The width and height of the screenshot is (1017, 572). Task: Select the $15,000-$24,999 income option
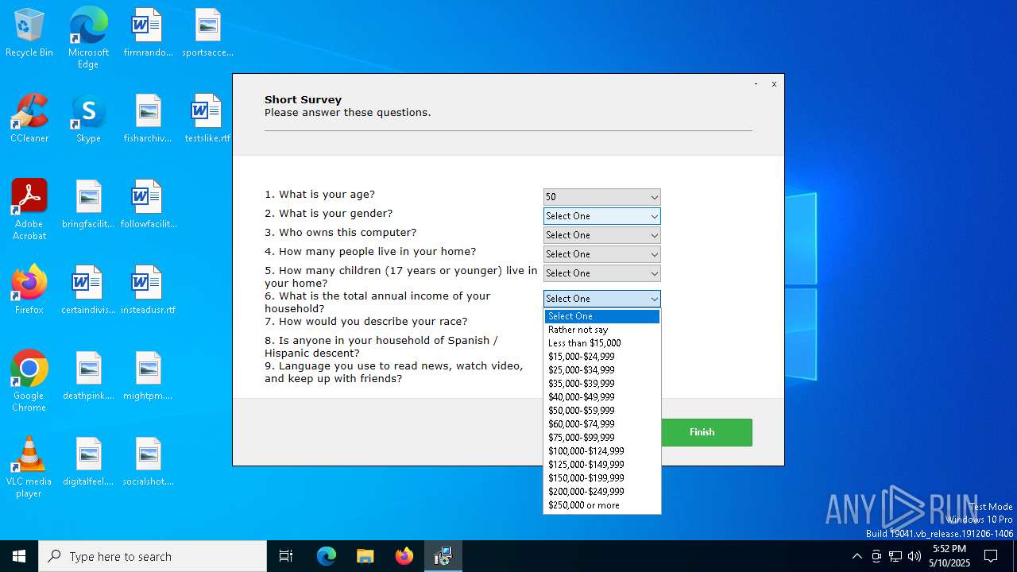click(x=602, y=357)
